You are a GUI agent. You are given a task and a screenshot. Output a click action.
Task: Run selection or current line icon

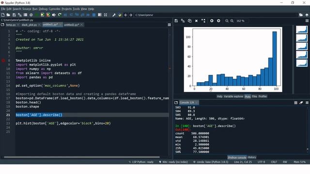point(54,15)
